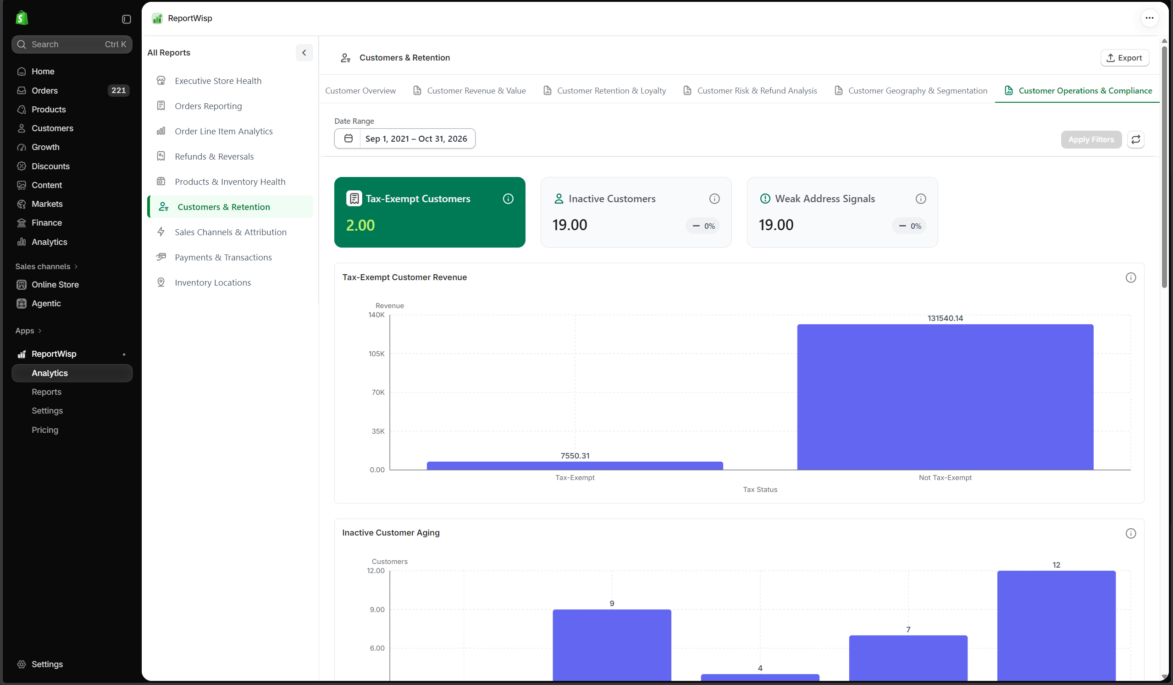1173x685 pixels.
Task: Open Orders in Shopify sidebar
Action: point(72,90)
